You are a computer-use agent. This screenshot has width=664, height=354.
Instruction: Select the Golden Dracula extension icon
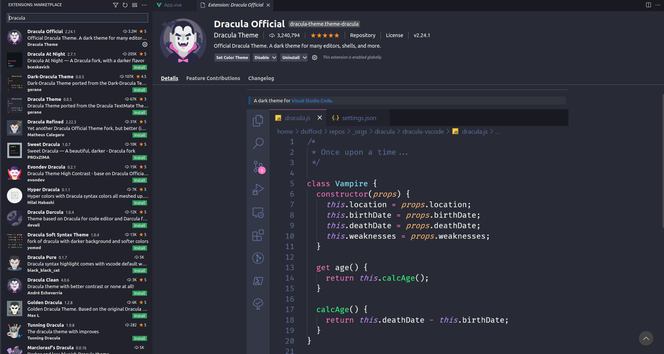click(14, 309)
